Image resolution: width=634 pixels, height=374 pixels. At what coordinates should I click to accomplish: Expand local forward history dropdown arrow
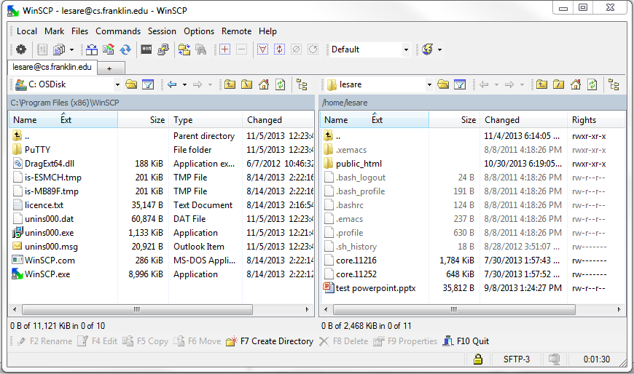(x=210, y=85)
